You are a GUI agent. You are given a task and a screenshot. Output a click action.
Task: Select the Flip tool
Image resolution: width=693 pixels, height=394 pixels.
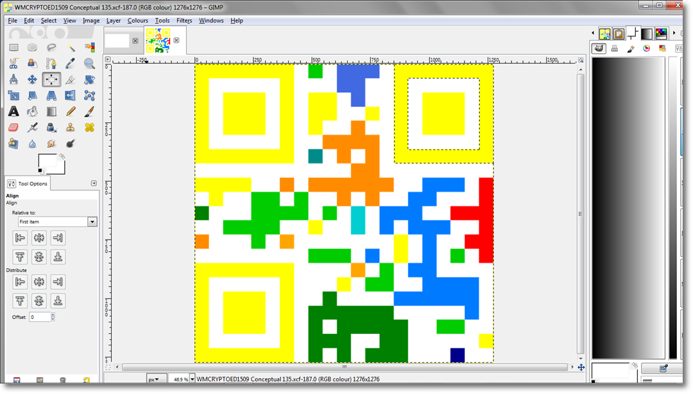click(x=71, y=95)
